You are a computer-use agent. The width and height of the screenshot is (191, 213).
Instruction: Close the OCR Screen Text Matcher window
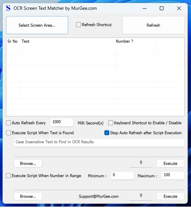[179, 8]
